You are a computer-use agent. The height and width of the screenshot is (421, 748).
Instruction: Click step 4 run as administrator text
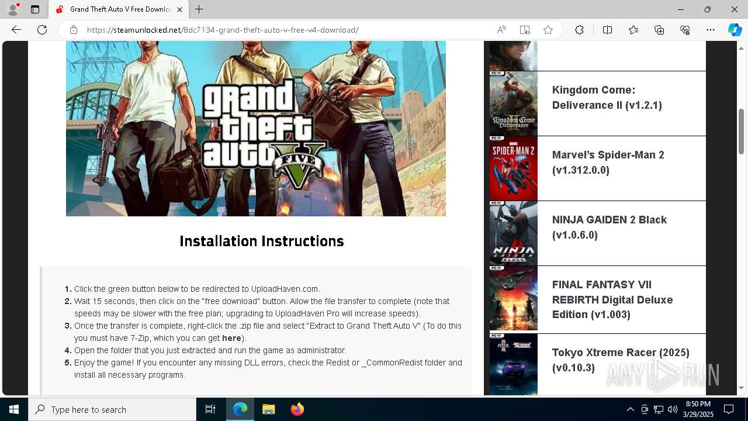[x=210, y=350]
